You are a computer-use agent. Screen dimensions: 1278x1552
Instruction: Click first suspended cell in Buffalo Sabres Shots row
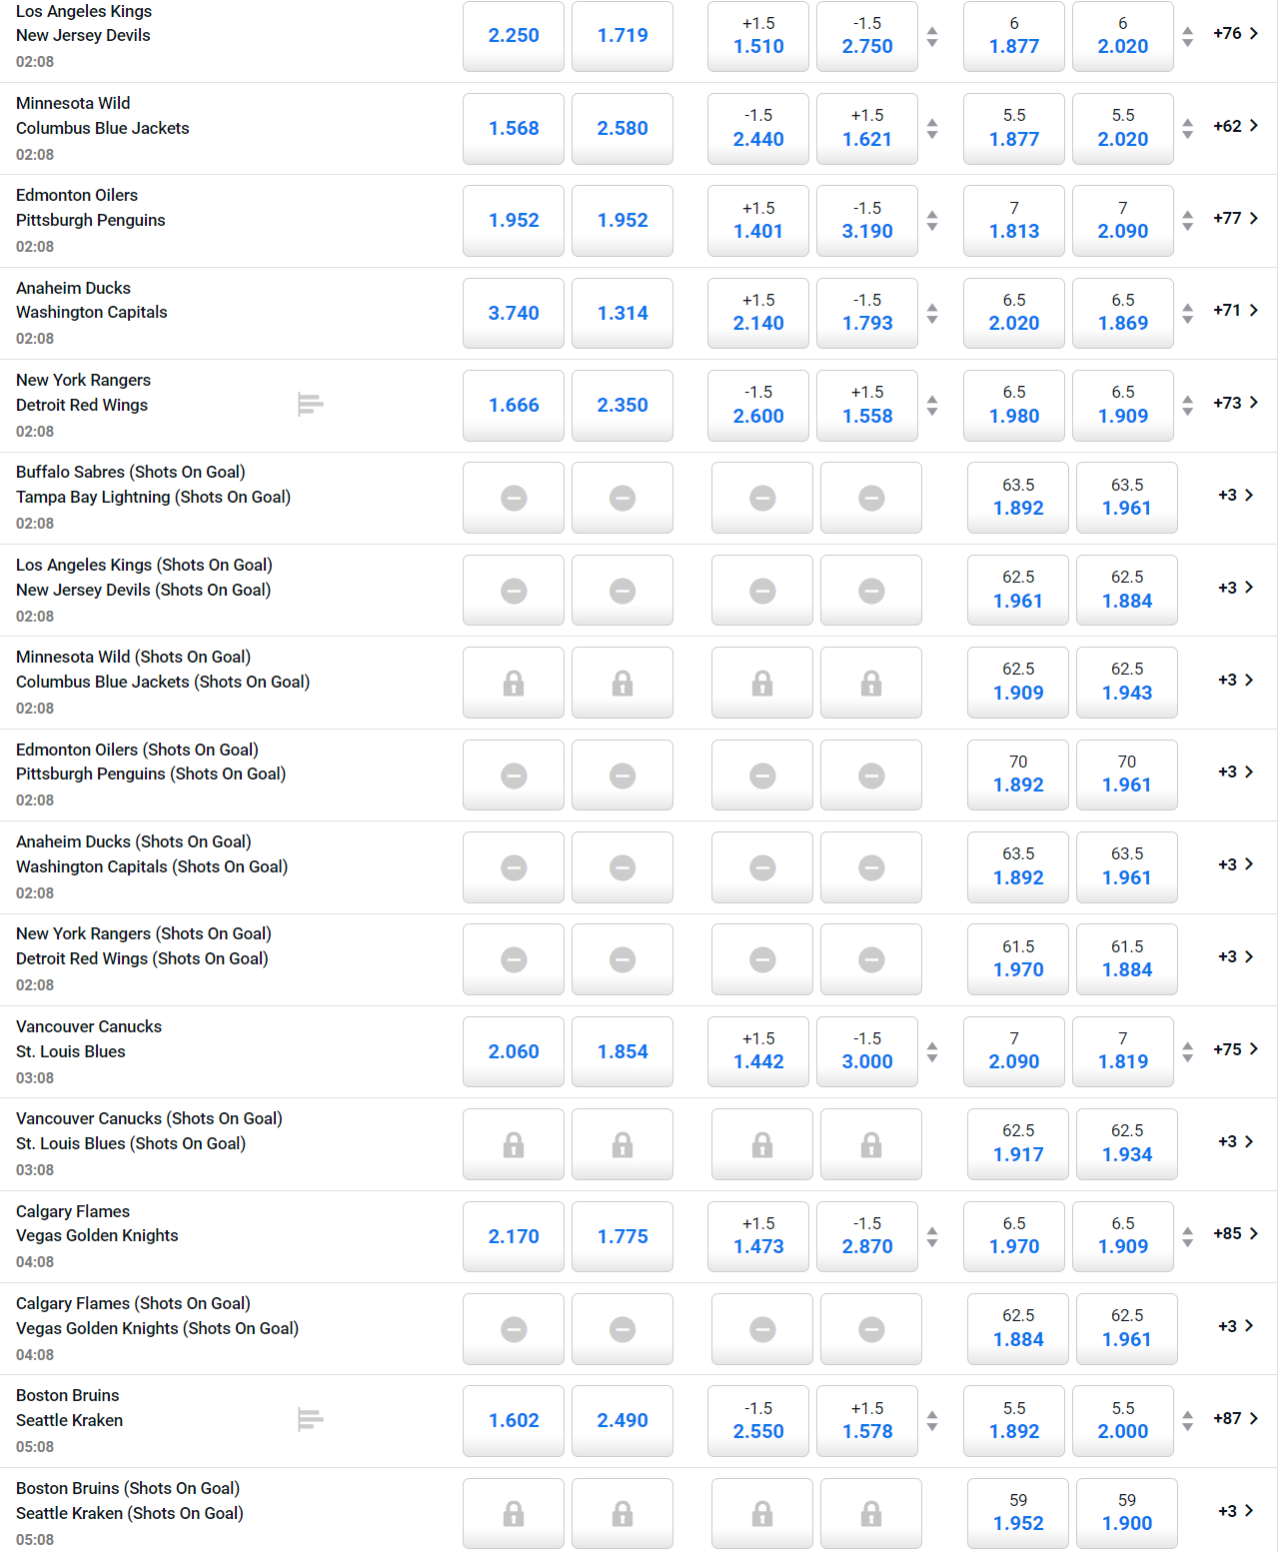coord(514,498)
